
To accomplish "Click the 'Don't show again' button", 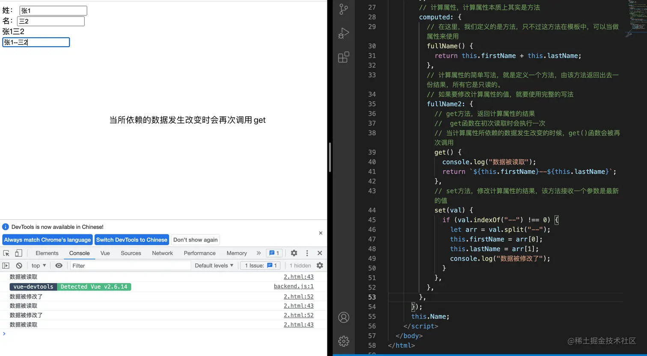I will pyautogui.click(x=196, y=240).
